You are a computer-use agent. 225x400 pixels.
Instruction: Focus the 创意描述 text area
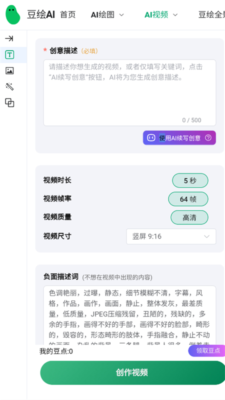(129, 93)
